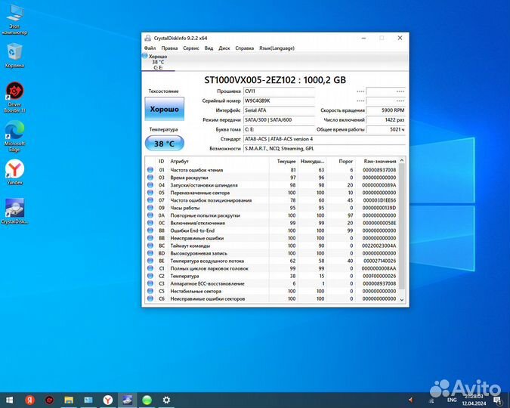Viewport: 510px width, 408px height.
Task: Click status icon for attribute 07
Action: pos(150,200)
